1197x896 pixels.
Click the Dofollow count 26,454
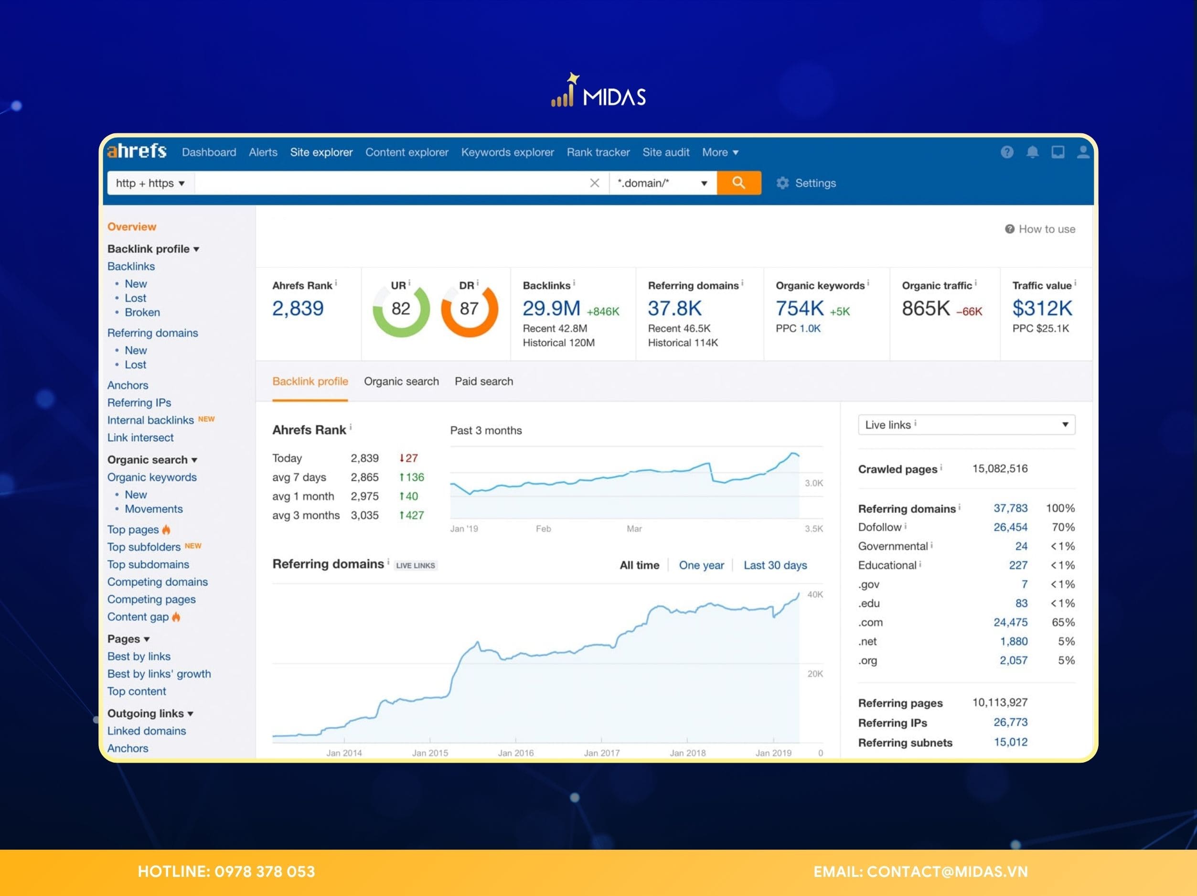point(1010,527)
